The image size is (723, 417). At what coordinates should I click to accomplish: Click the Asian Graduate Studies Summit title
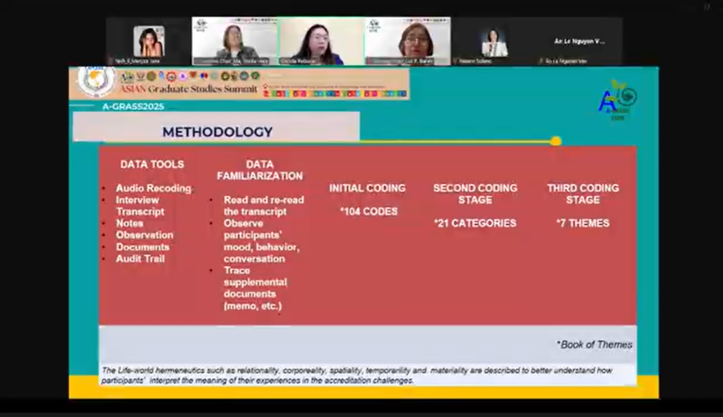click(x=189, y=90)
